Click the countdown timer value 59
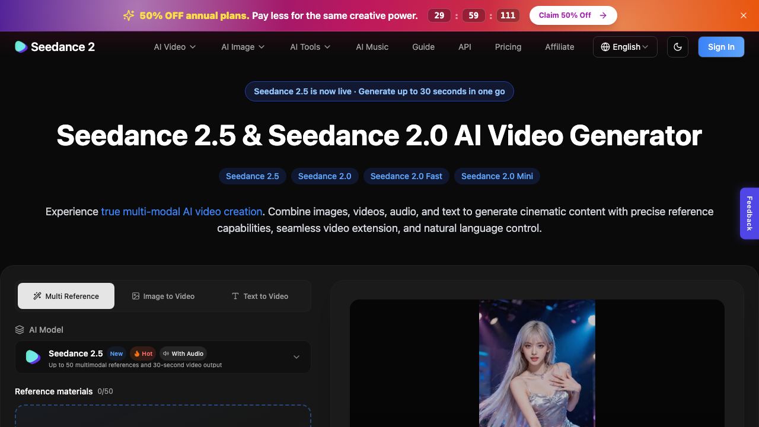 (x=474, y=15)
